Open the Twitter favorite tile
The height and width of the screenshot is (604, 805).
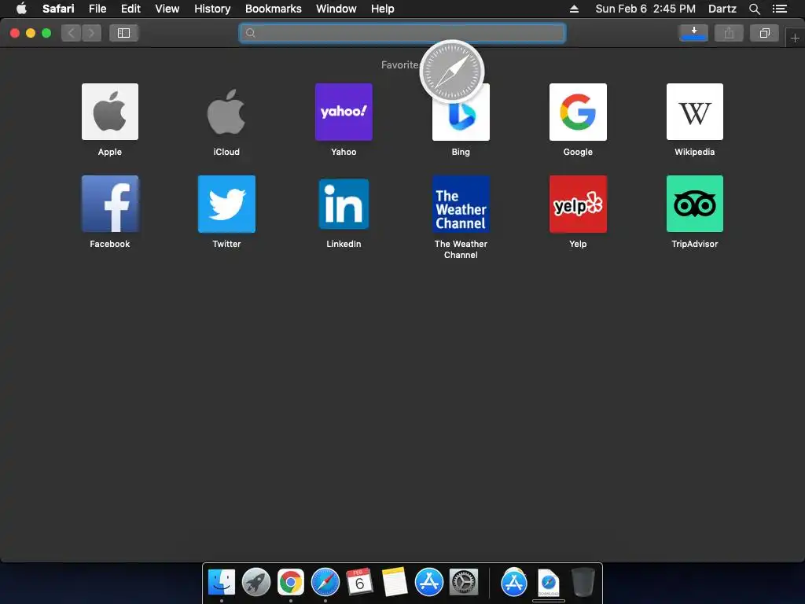click(x=226, y=204)
